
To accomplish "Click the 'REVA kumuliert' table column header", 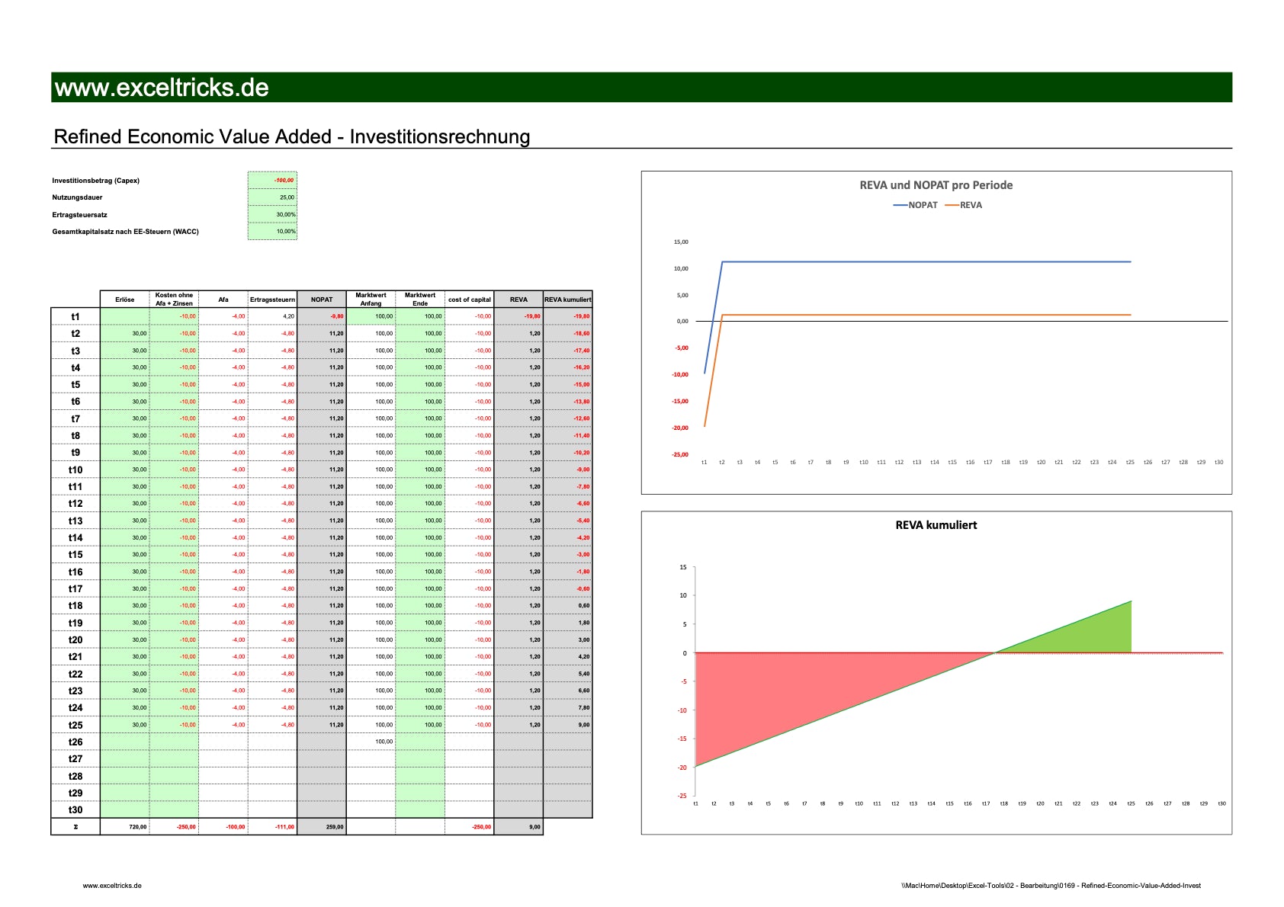I will click(x=568, y=300).
